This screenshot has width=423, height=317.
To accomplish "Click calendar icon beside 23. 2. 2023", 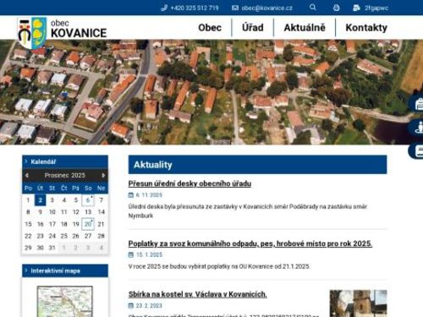I will [x=131, y=305].
